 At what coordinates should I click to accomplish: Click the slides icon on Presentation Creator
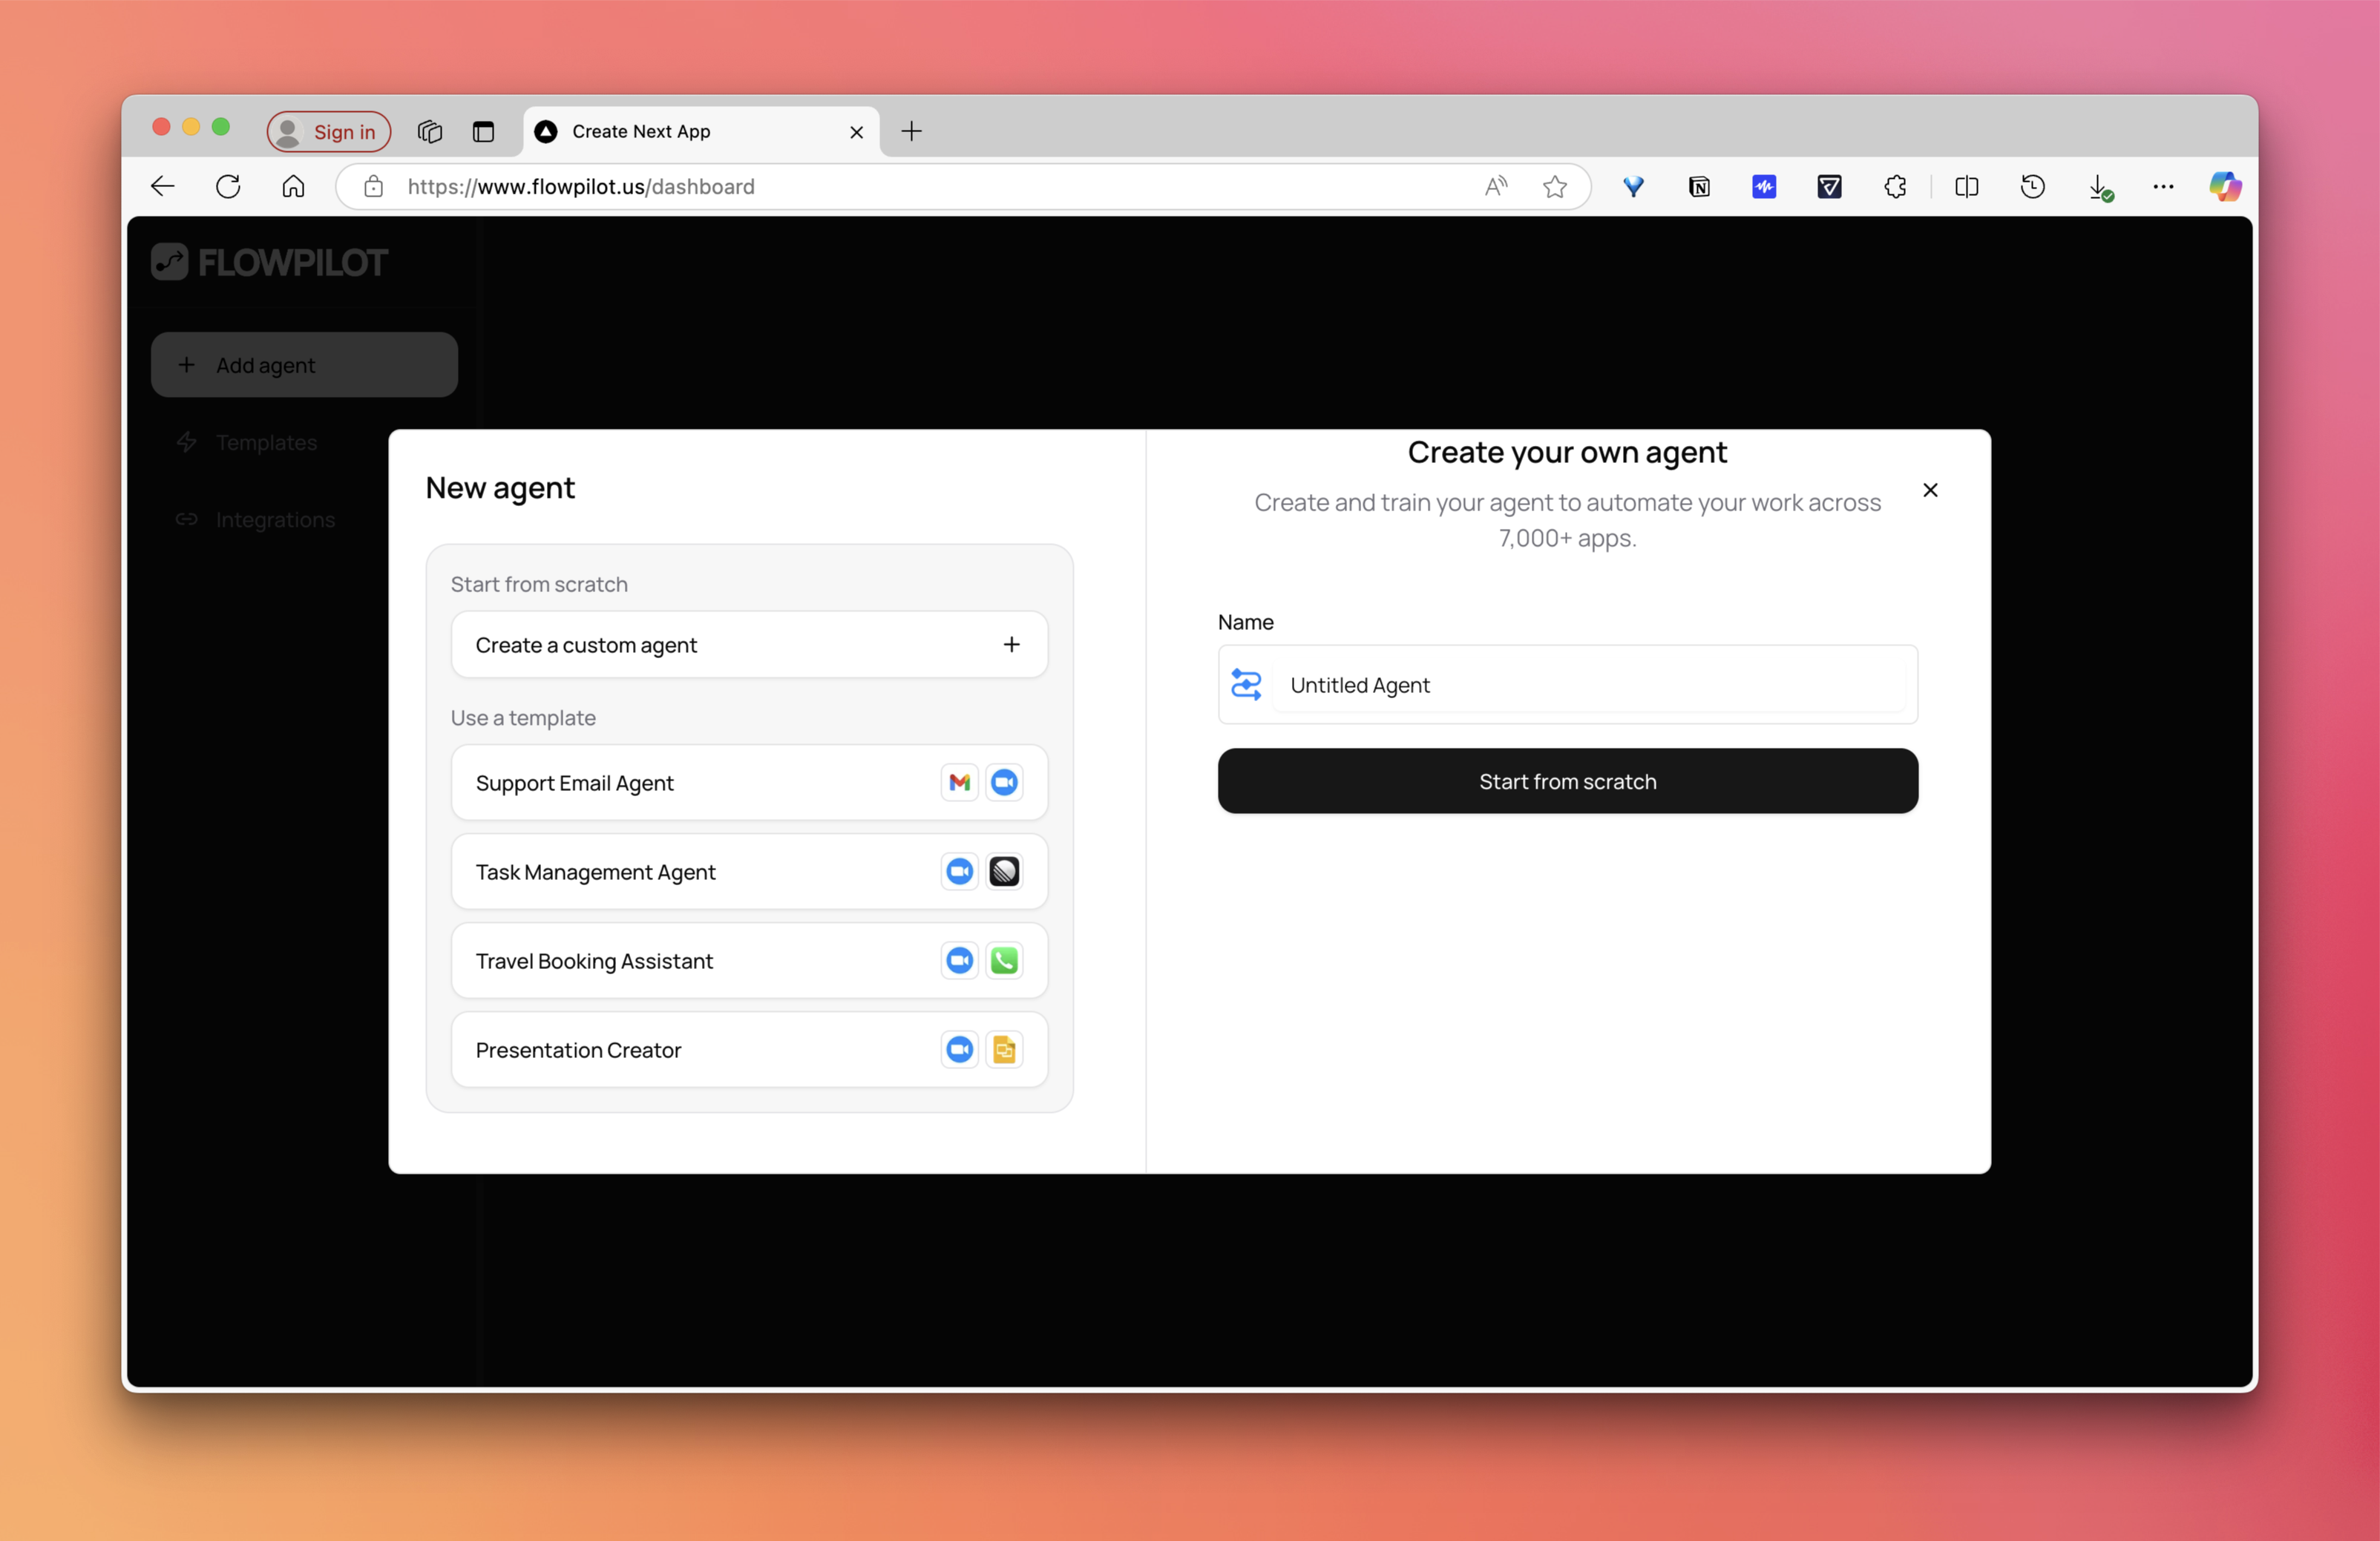point(1004,1050)
